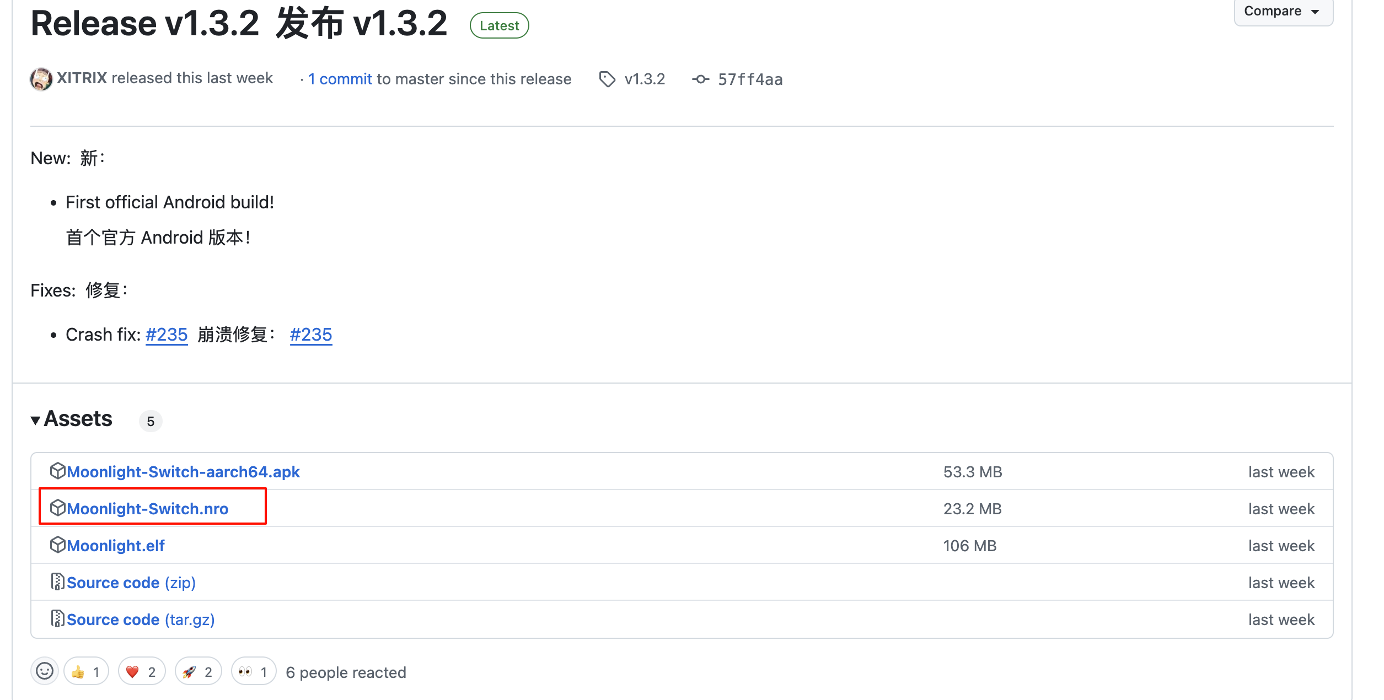Open issue #235 after Crash fix
This screenshot has width=1384, height=700.
tap(167, 335)
